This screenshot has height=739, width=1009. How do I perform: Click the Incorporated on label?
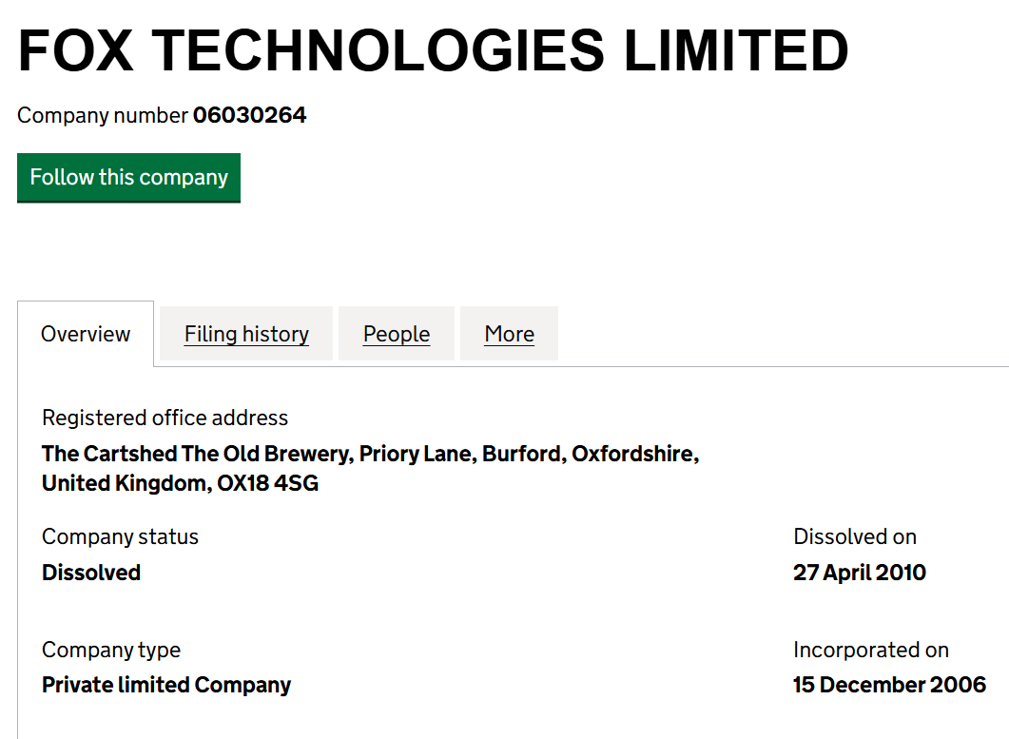click(871, 650)
